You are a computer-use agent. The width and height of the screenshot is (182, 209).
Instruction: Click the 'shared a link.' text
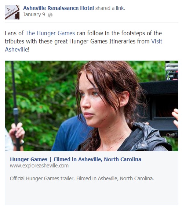click(x=110, y=8)
